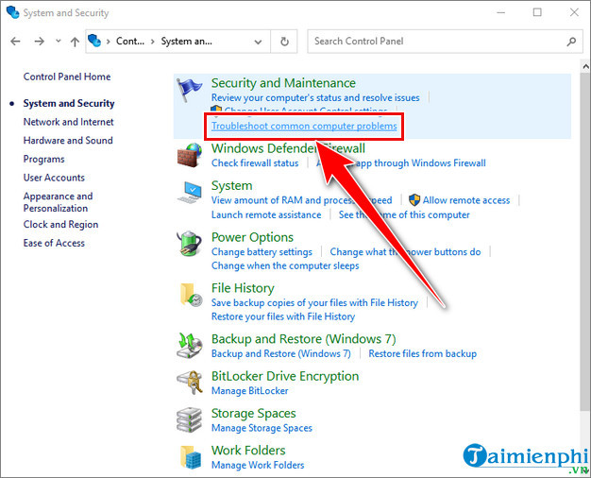
Task: Click the System computer icon
Action: click(191, 193)
